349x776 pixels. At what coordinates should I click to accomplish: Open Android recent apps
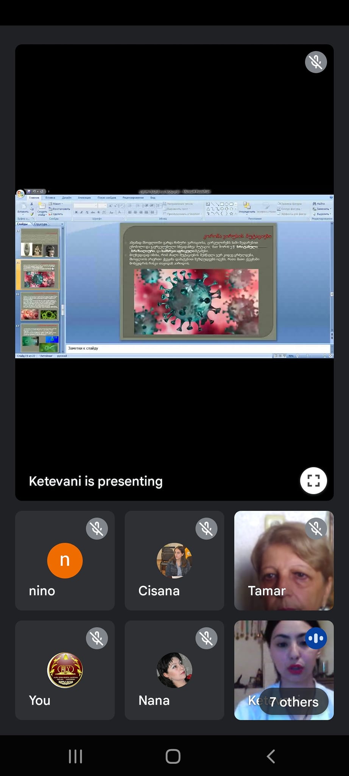75,756
